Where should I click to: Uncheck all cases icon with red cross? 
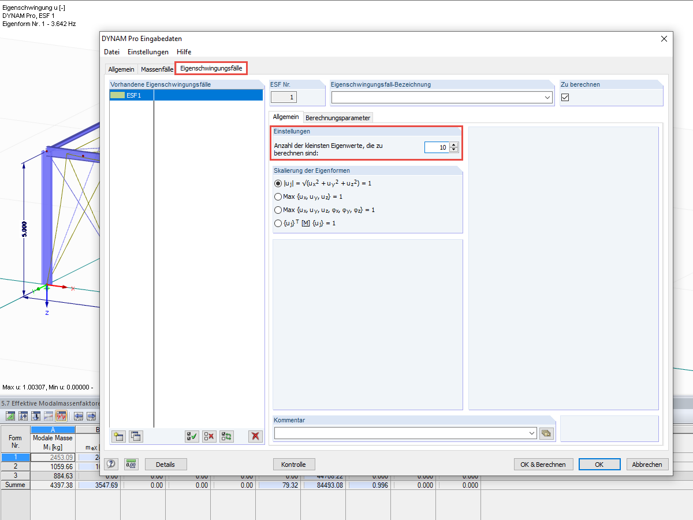pyautogui.click(x=209, y=436)
